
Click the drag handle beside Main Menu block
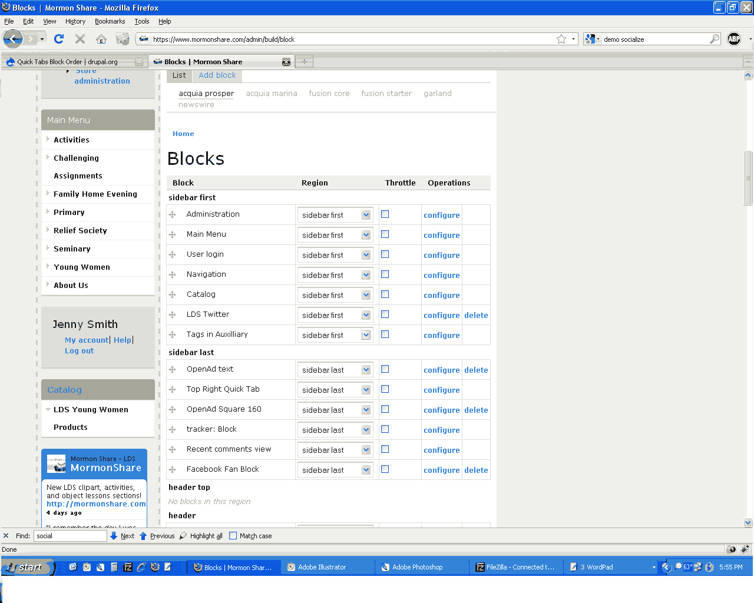tap(173, 234)
